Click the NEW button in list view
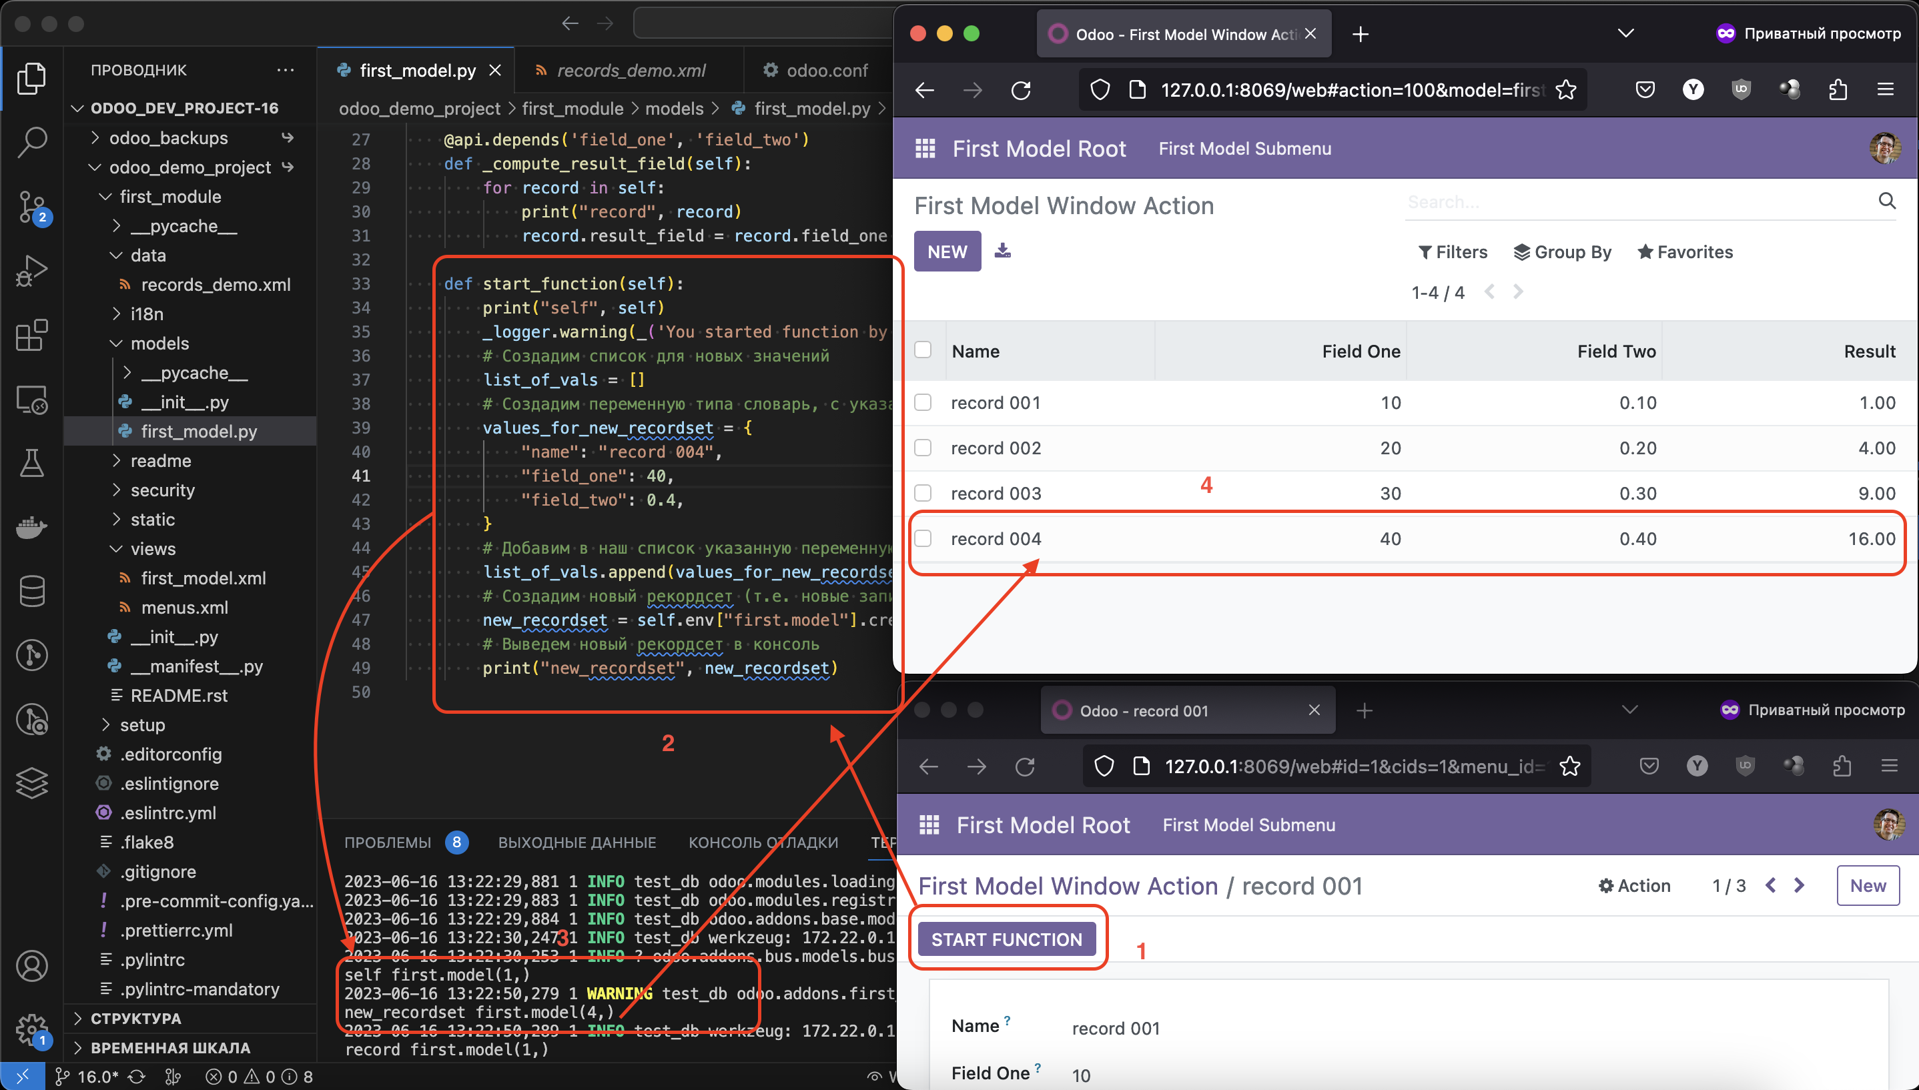 pos(947,251)
